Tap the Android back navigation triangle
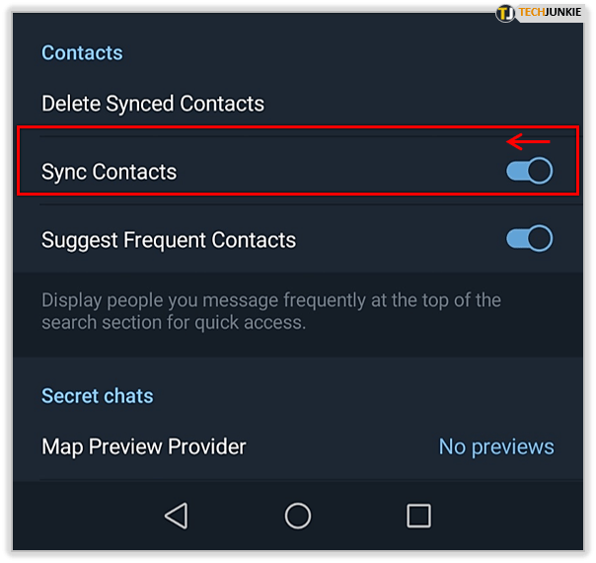This screenshot has height=563, width=596. (x=177, y=516)
